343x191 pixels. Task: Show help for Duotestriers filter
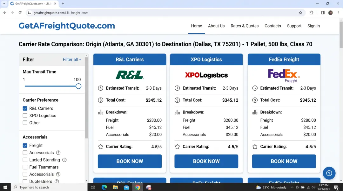point(57,181)
